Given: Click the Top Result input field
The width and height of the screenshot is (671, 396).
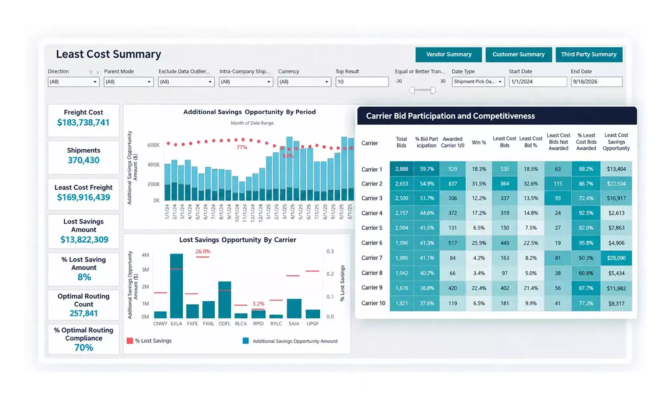Looking at the screenshot, I should point(362,82).
